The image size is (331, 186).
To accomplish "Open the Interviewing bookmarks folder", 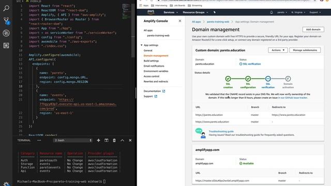I will (x=159, y=6).
